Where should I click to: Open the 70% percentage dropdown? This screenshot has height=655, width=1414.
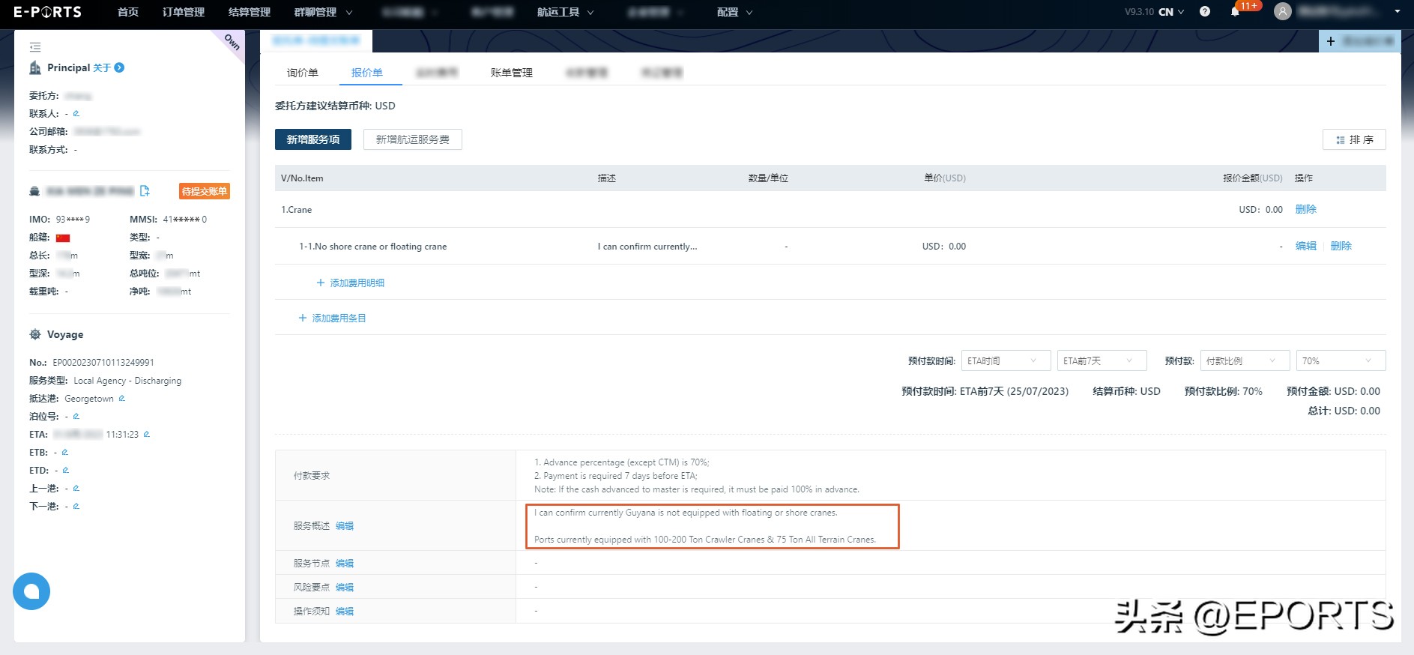pos(1341,361)
